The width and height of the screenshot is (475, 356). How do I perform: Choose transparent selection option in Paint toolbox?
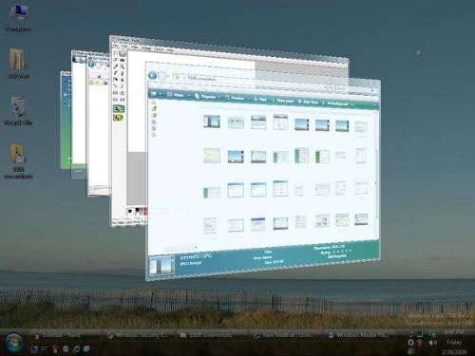pyautogui.click(x=119, y=118)
